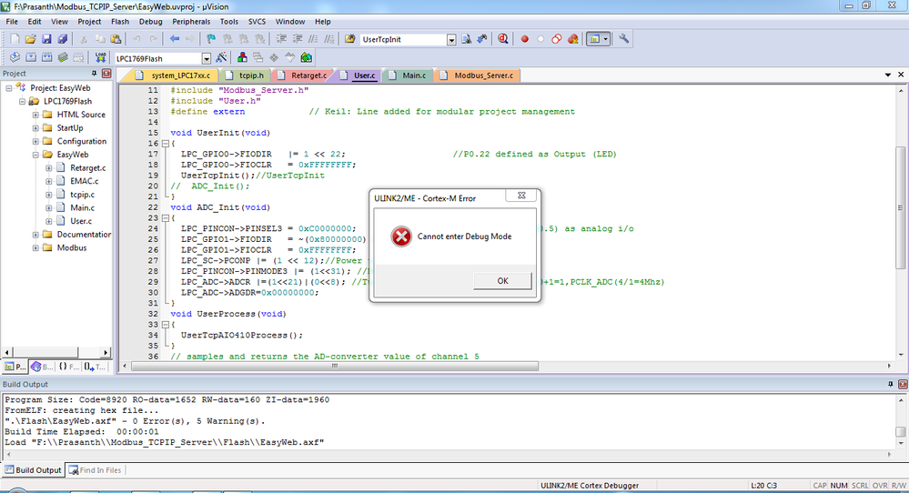Image resolution: width=909 pixels, height=493 pixels.
Task: Switch to the system_LPC17xx.c tab
Action: pyautogui.click(x=175, y=75)
